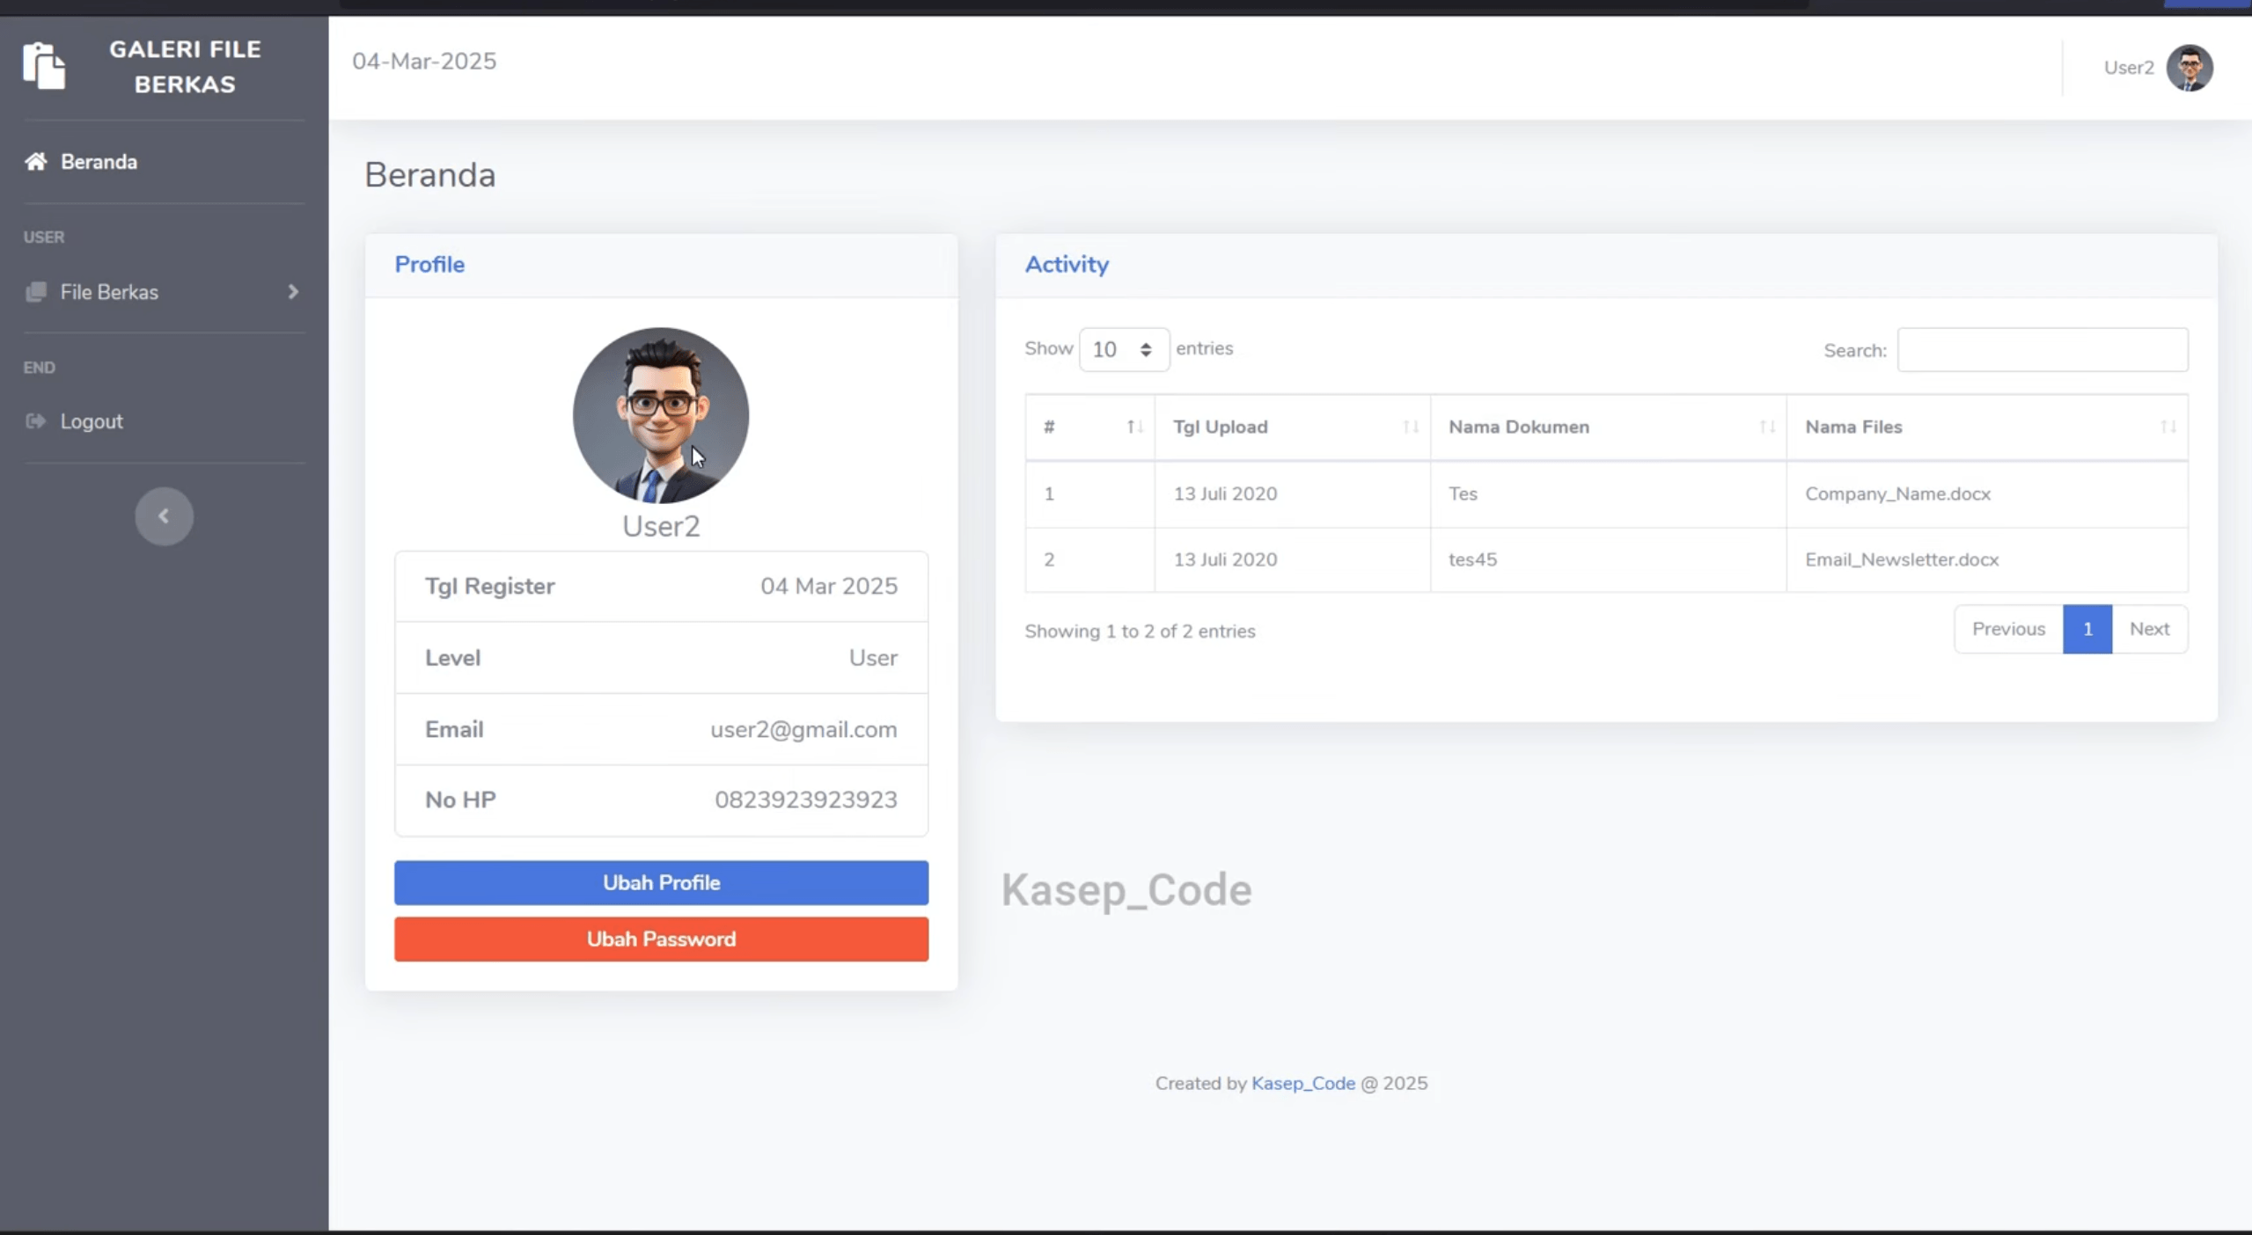
Task: Open the User2 avatar menu in the top bar
Action: (x=2190, y=68)
